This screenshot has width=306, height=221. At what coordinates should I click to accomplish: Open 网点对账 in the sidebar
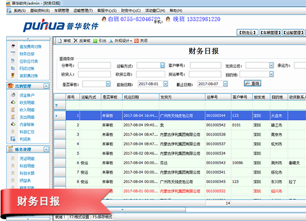click(x=27, y=68)
